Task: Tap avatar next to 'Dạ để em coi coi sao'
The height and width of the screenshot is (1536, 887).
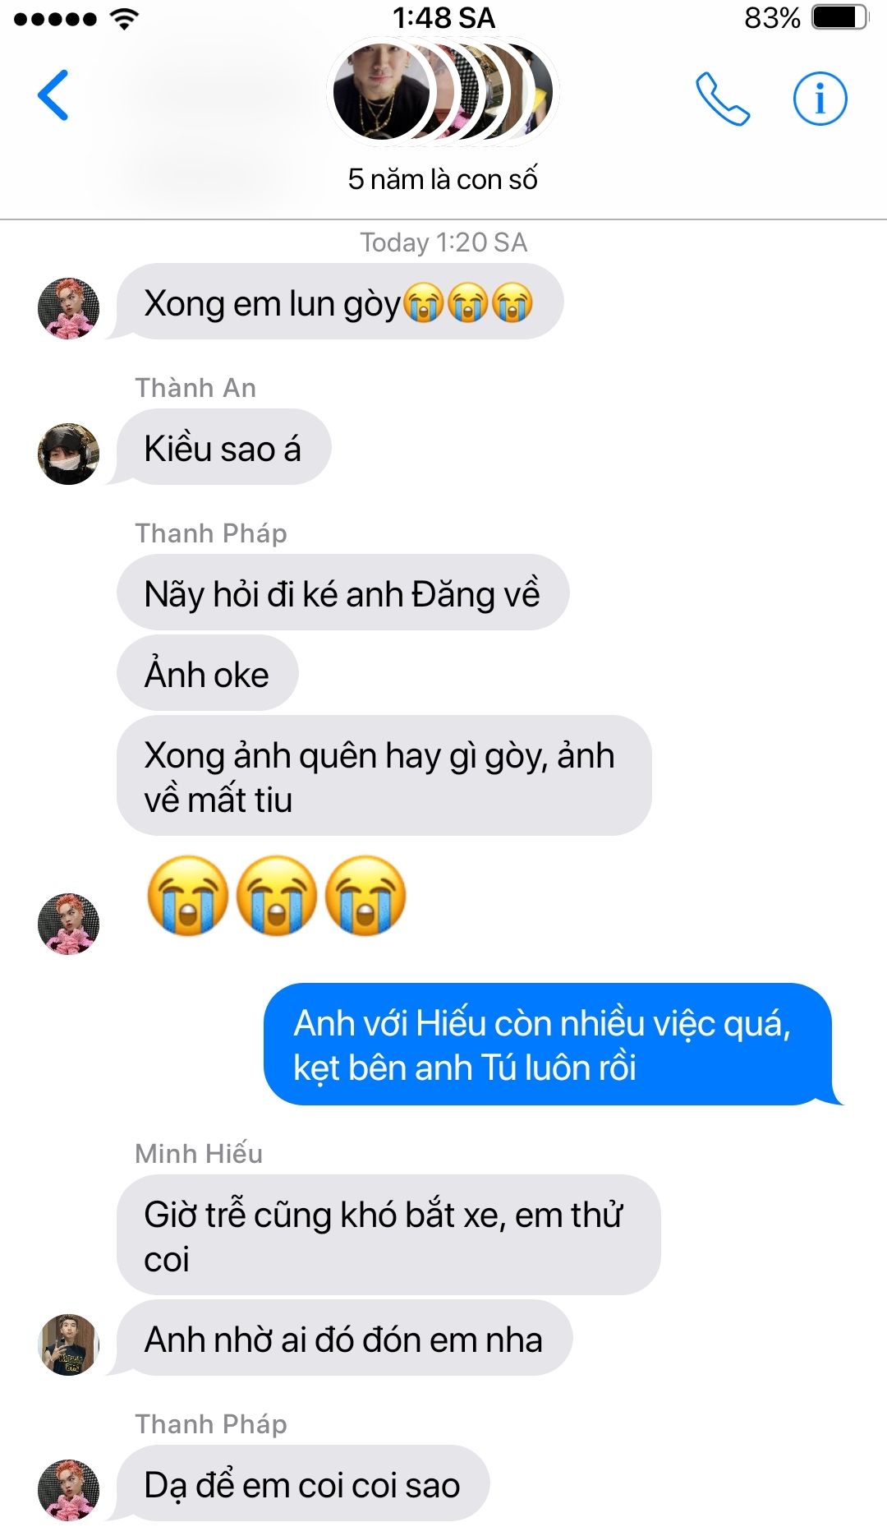Action: (69, 1490)
